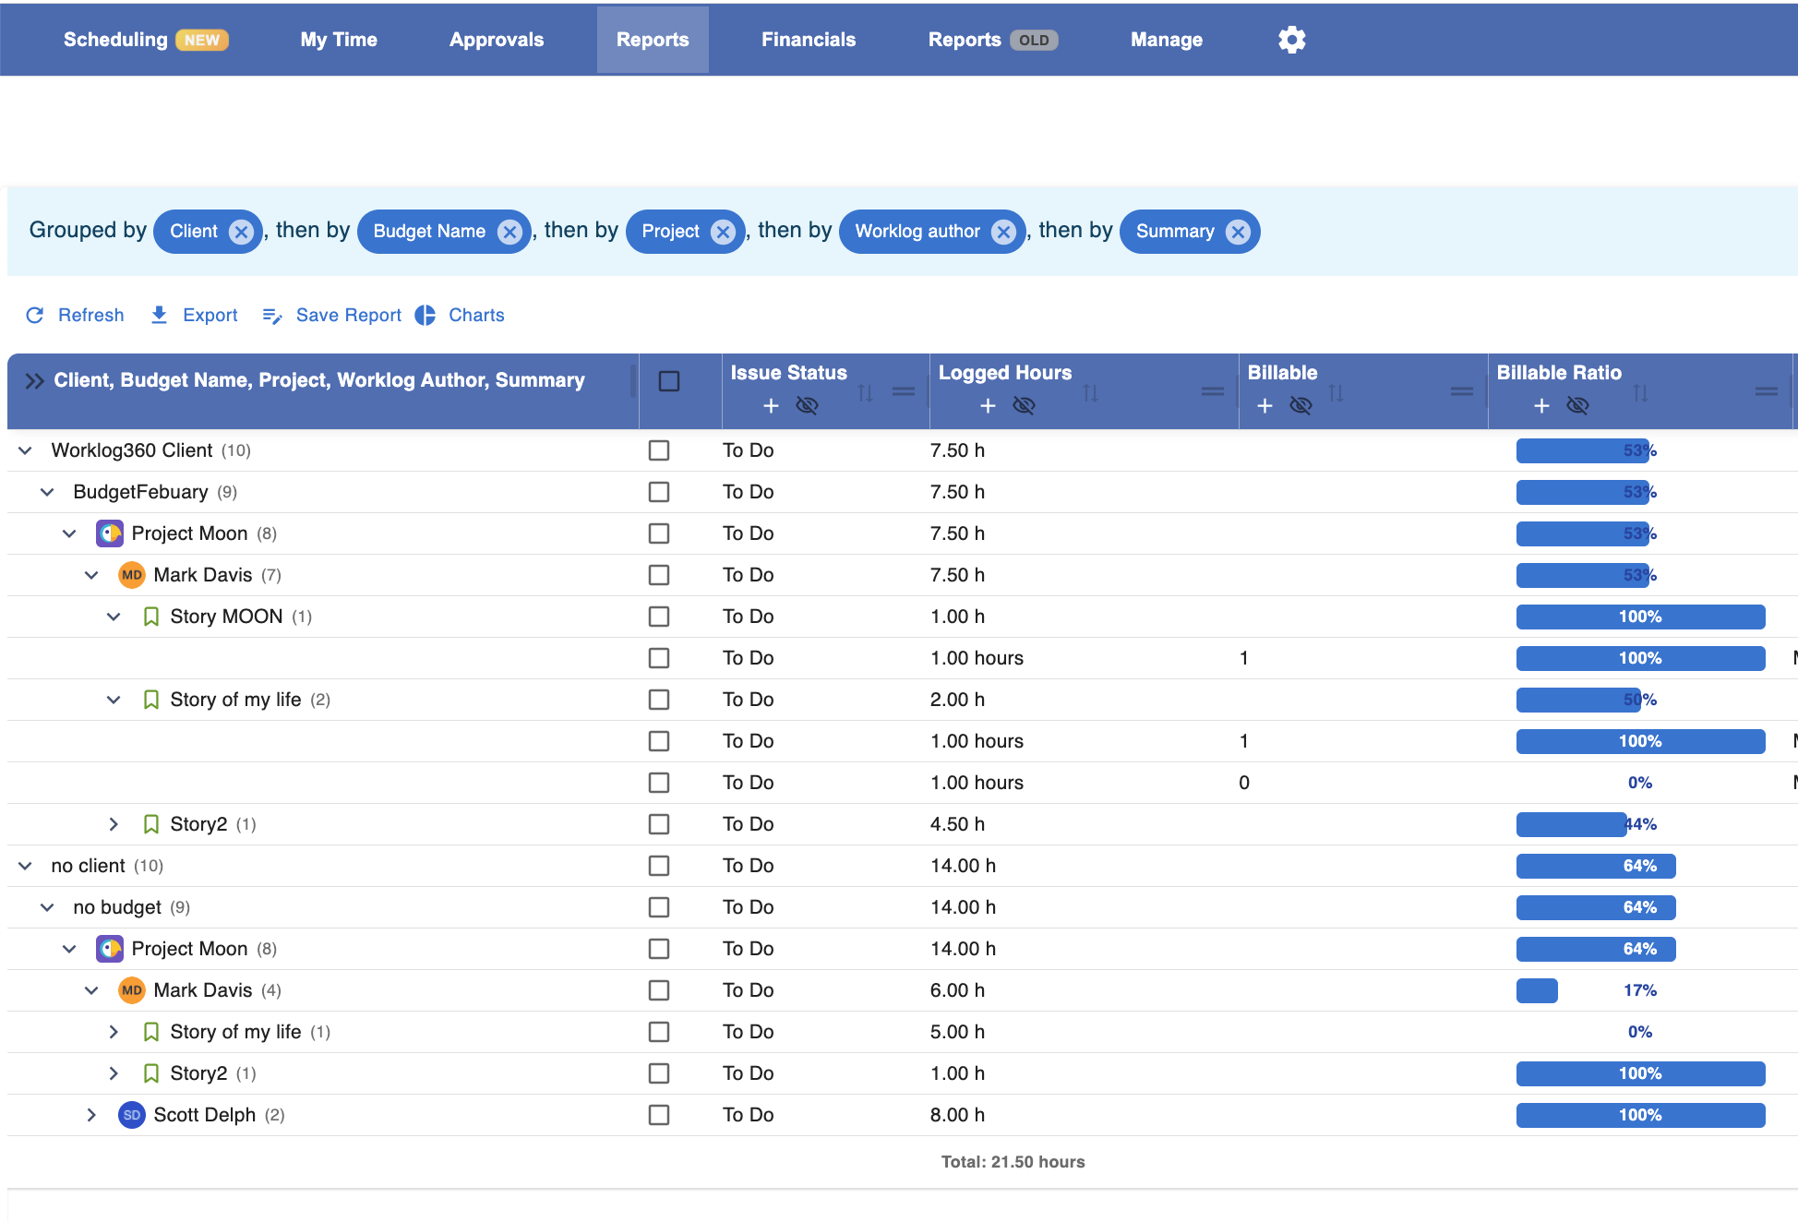Sort by the Issue Status column

tap(865, 393)
